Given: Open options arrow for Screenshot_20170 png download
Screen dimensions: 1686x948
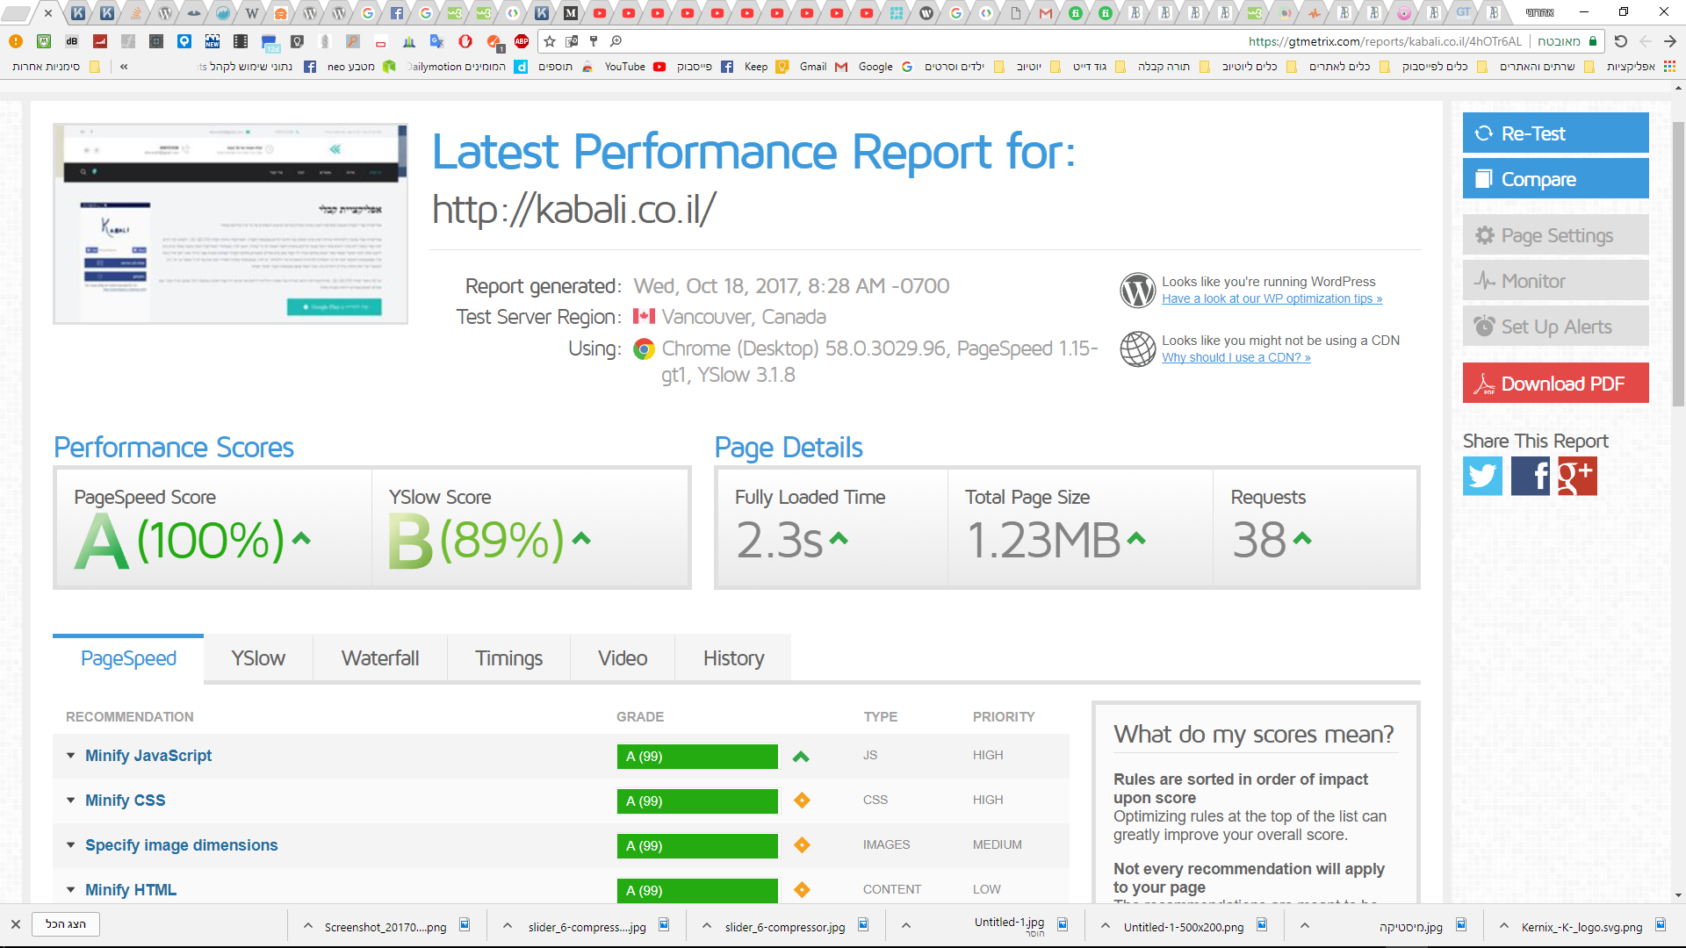Looking at the screenshot, I should click(308, 926).
